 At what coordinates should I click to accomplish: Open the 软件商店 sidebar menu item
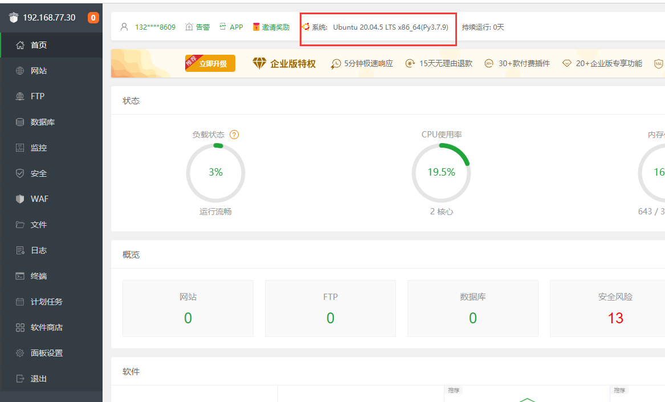click(51, 327)
